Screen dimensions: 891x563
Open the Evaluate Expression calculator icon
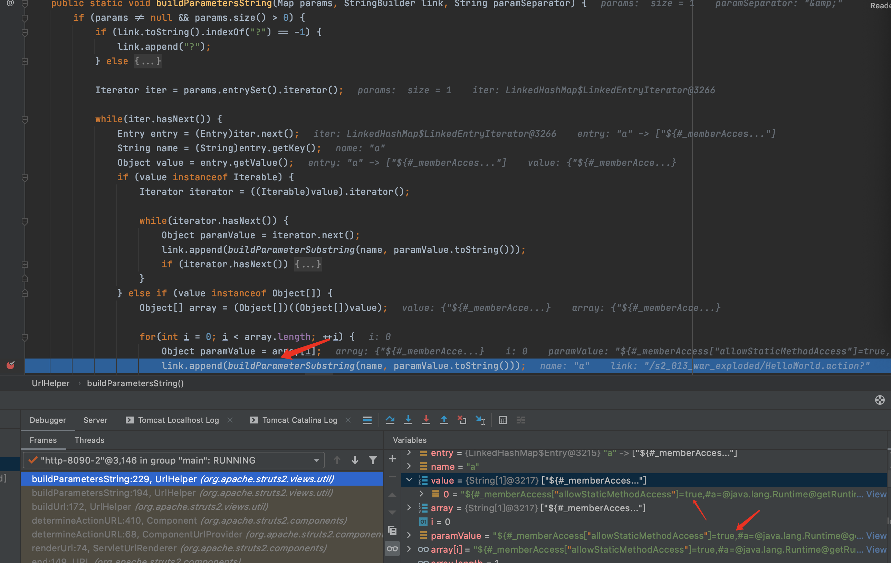pos(502,420)
